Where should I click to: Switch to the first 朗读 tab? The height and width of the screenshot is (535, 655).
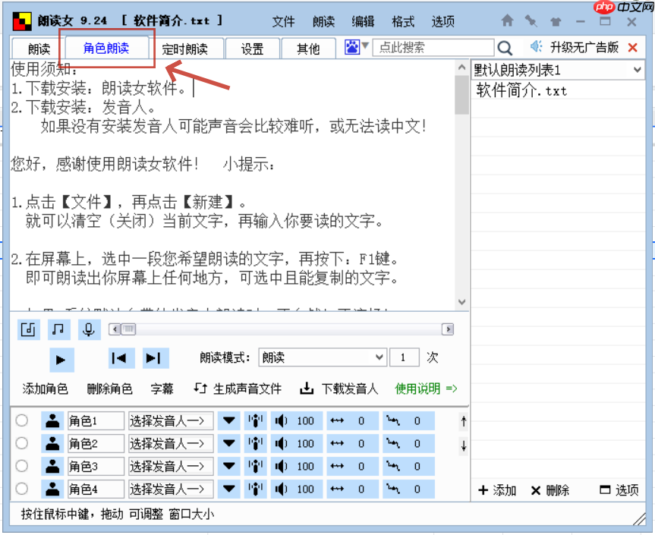coord(39,49)
